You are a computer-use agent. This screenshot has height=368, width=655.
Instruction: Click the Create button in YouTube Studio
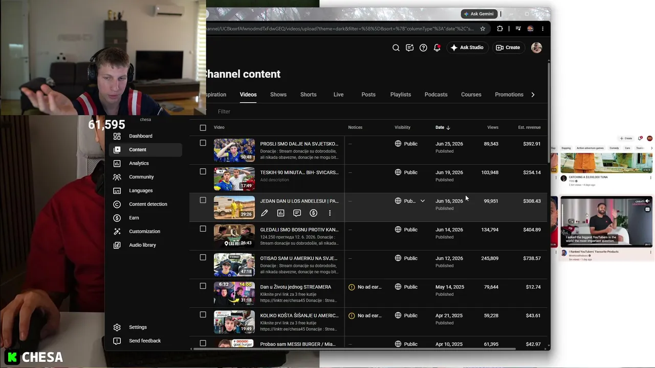click(x=508, y=48)
